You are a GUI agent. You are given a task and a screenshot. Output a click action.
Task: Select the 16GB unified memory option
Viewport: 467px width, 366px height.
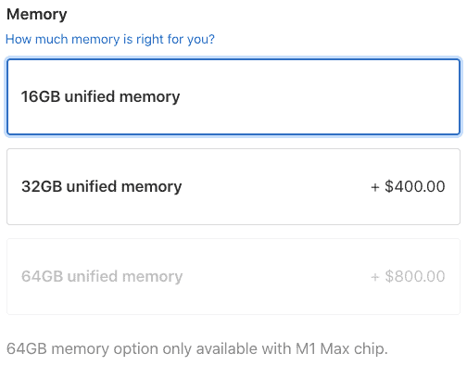coord(233,97)
